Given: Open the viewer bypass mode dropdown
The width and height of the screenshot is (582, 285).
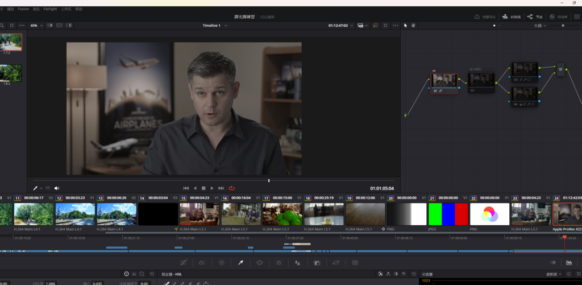Looking at the screenshot, I should [x=362, y=26].
